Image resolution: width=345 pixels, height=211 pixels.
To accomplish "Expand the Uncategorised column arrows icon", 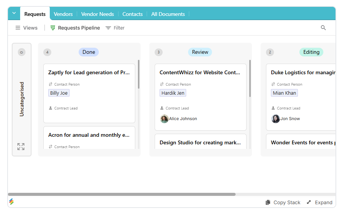I will click(21, 147).
